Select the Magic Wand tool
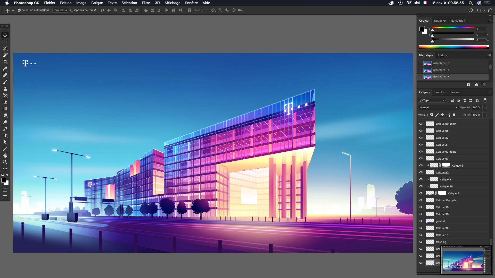 (x=5, y=55)
